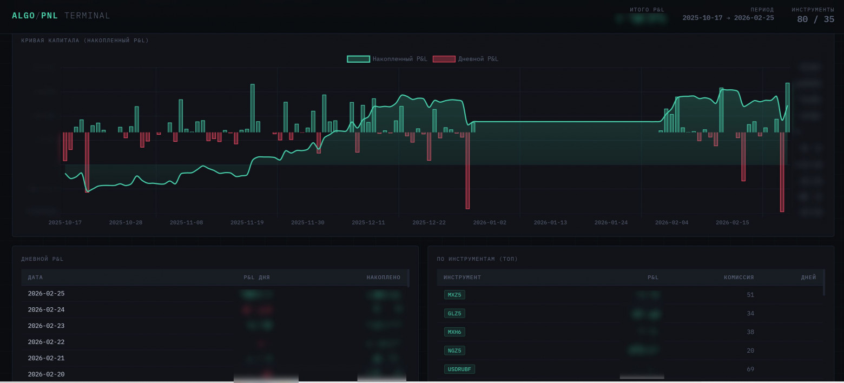Click the Дневной P&L panel title
The image size is (844, 383).
pos(42,259)
